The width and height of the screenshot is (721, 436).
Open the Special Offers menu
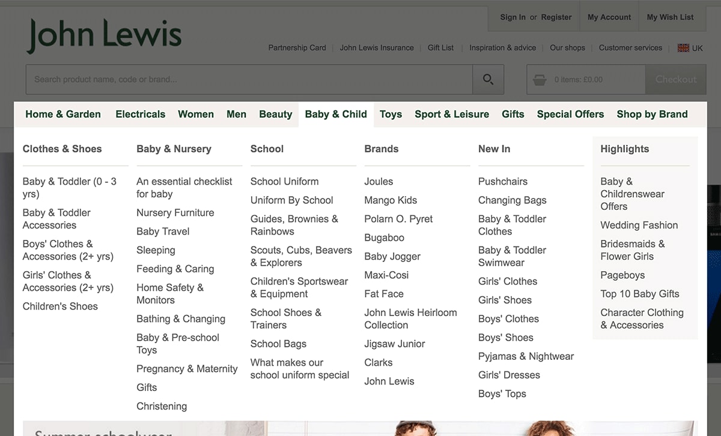[571, 114]
